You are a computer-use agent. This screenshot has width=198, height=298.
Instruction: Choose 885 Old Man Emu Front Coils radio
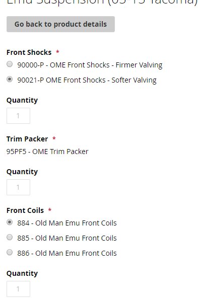10,237
